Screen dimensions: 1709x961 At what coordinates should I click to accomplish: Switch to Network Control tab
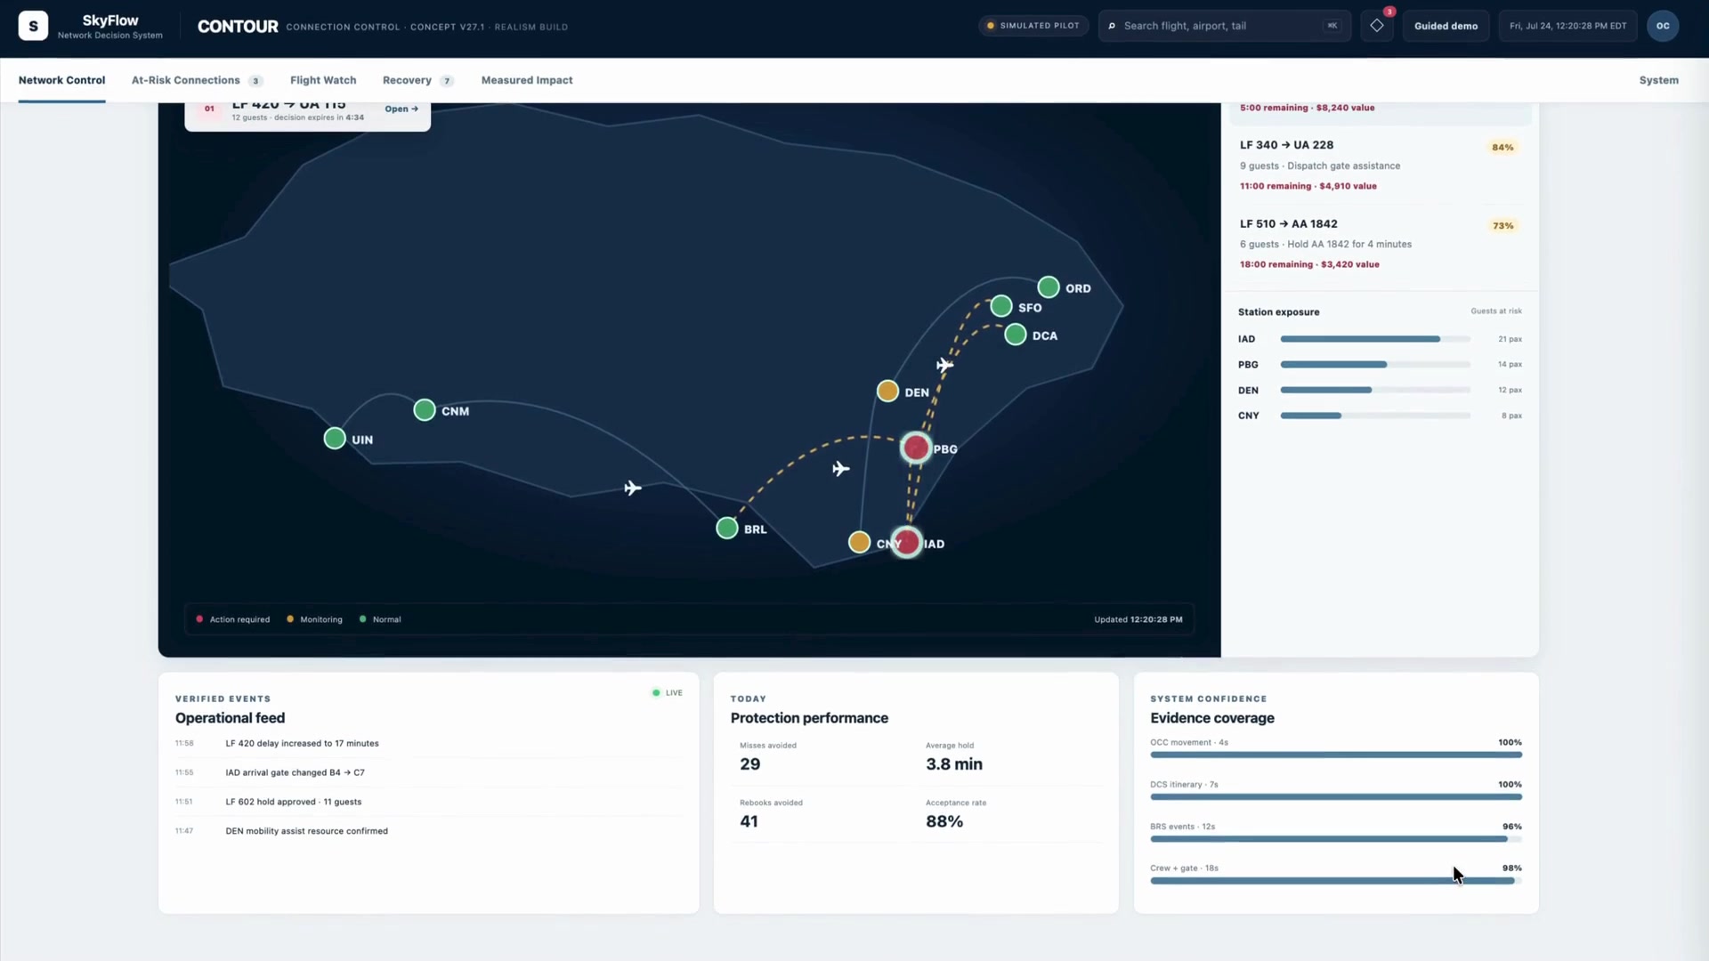61,80
